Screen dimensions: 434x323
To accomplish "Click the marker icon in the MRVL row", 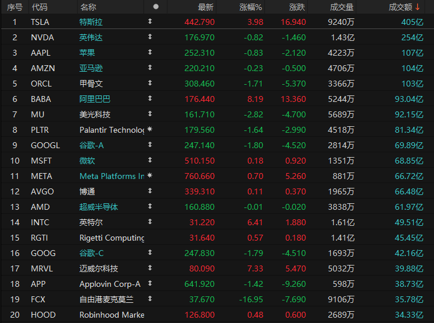I will click(150, 268).
